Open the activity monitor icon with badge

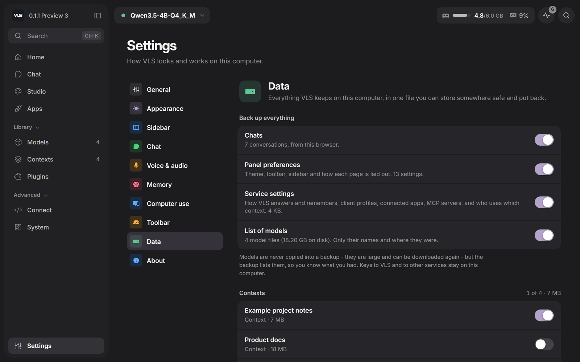click(x=547, y=15)
